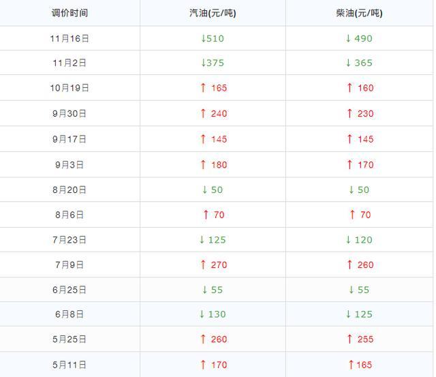Click gasoline value ↓50 for 8月20日
Image resolution: width=436 pixels, height=377 pixels.
point(213,190)
